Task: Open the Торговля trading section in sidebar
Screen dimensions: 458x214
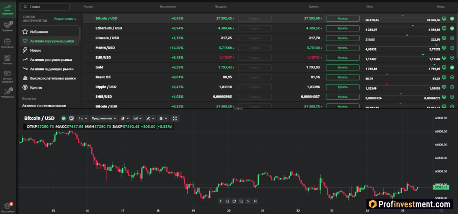Action: (x=8, y=9)
